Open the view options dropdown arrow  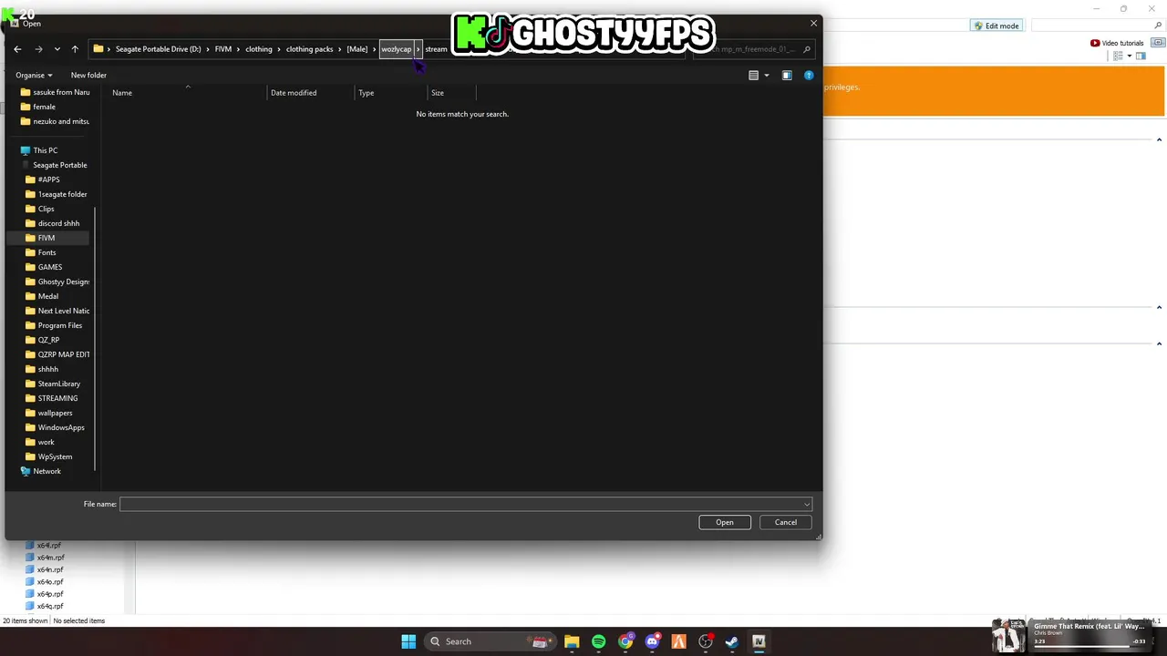[x=766, y=76]
